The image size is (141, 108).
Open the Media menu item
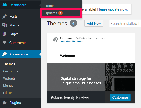coord(21,25)
